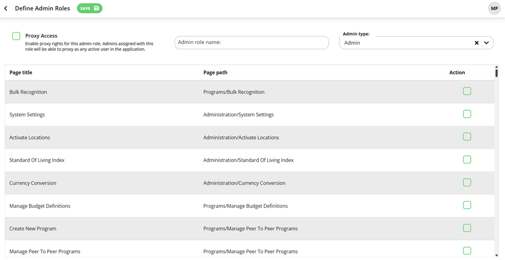
Task: Check the Standard Of Living Index checkbox
Action: pyautogui.click(x=467, y=160)
